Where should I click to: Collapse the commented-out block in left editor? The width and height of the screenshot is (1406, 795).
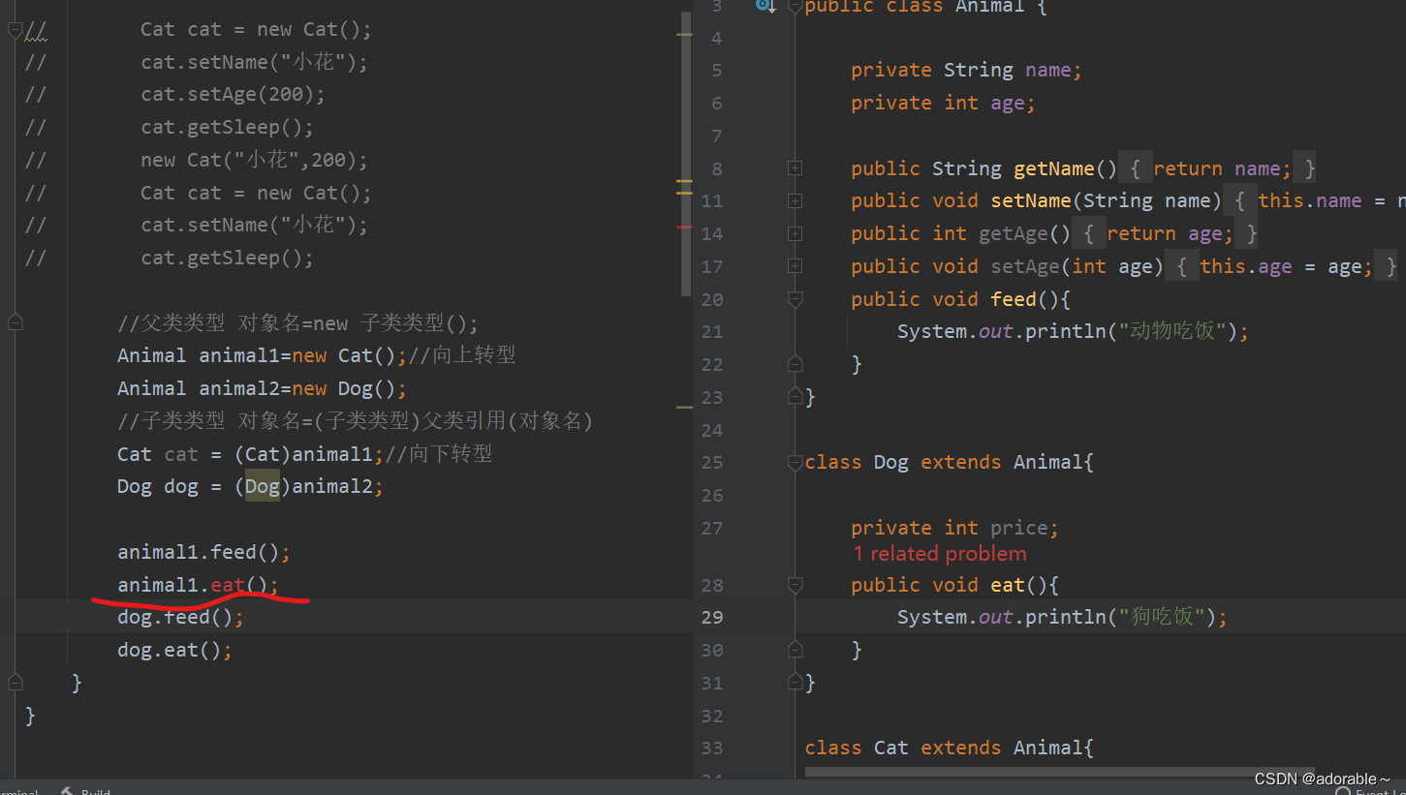(15, 30)
